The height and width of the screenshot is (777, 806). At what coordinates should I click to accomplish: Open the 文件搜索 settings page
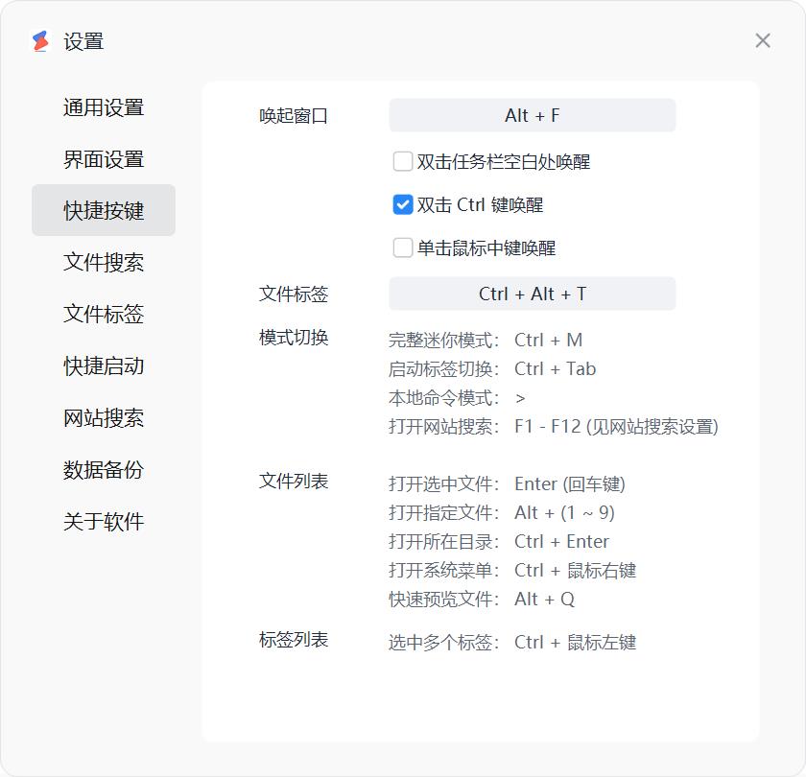pos(103,262)
